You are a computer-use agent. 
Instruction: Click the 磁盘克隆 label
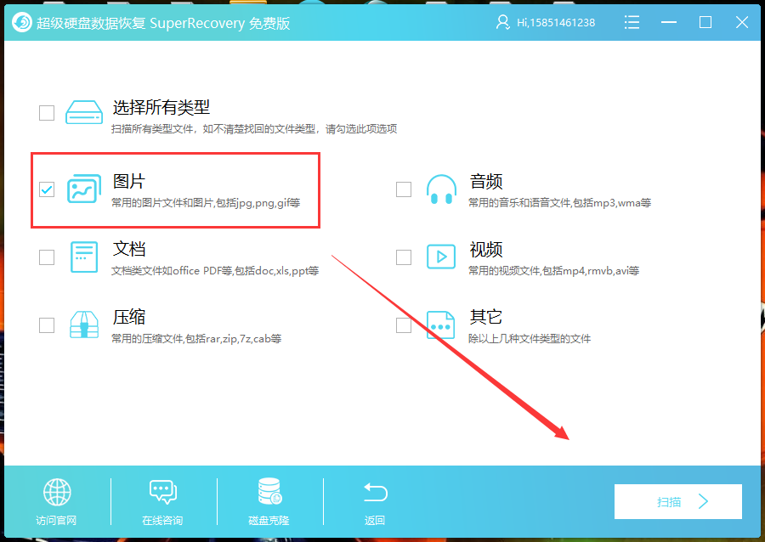[269, 521]
